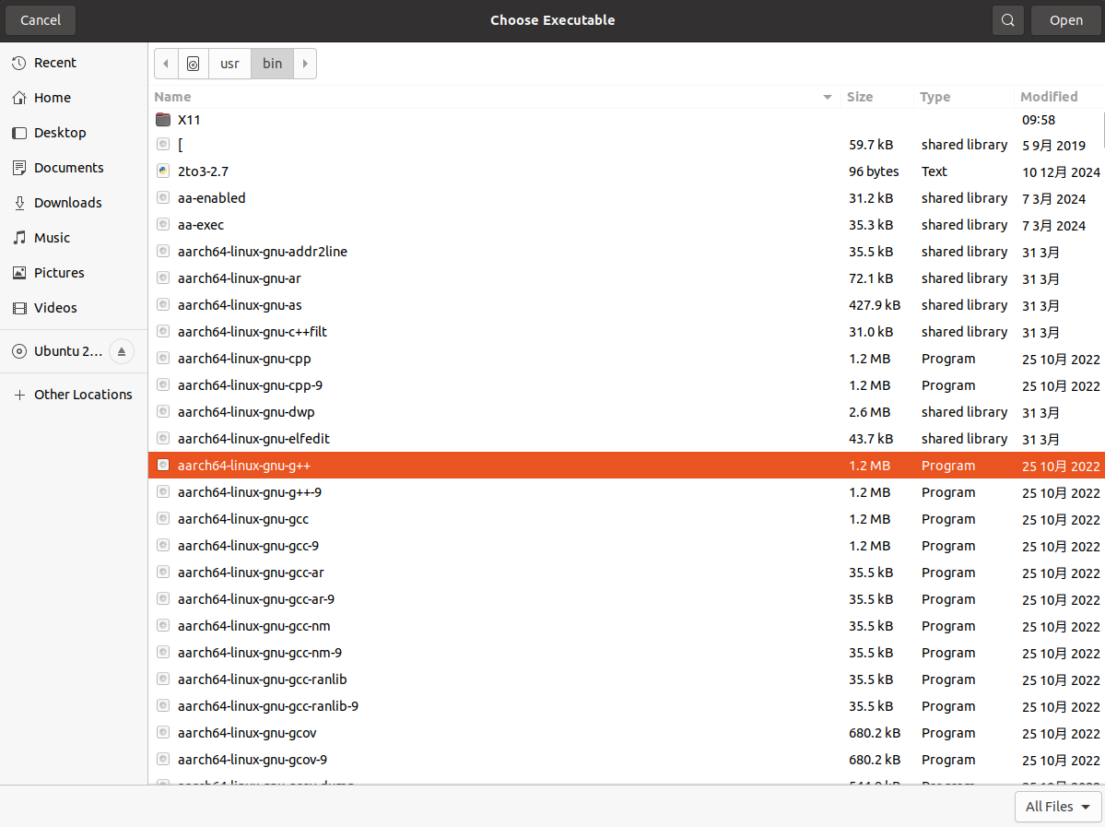Click the path bar forward arrow
This screenshot has width=1105, height=827.
pyautogui.click(x=305, y=64)
